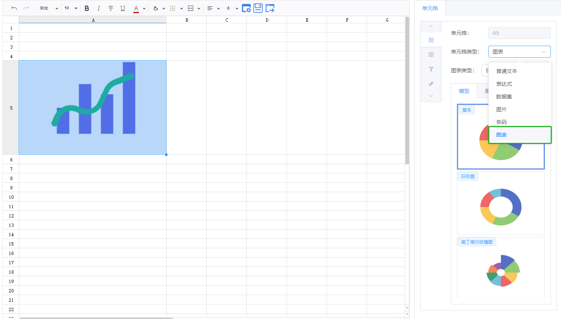Click the horizontal align icon
The height and width of the screenshot is (319, 561).
coord(210,8)
